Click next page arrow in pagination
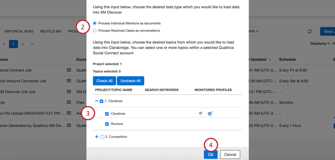The image size is (335, 160). click(23, 44)
